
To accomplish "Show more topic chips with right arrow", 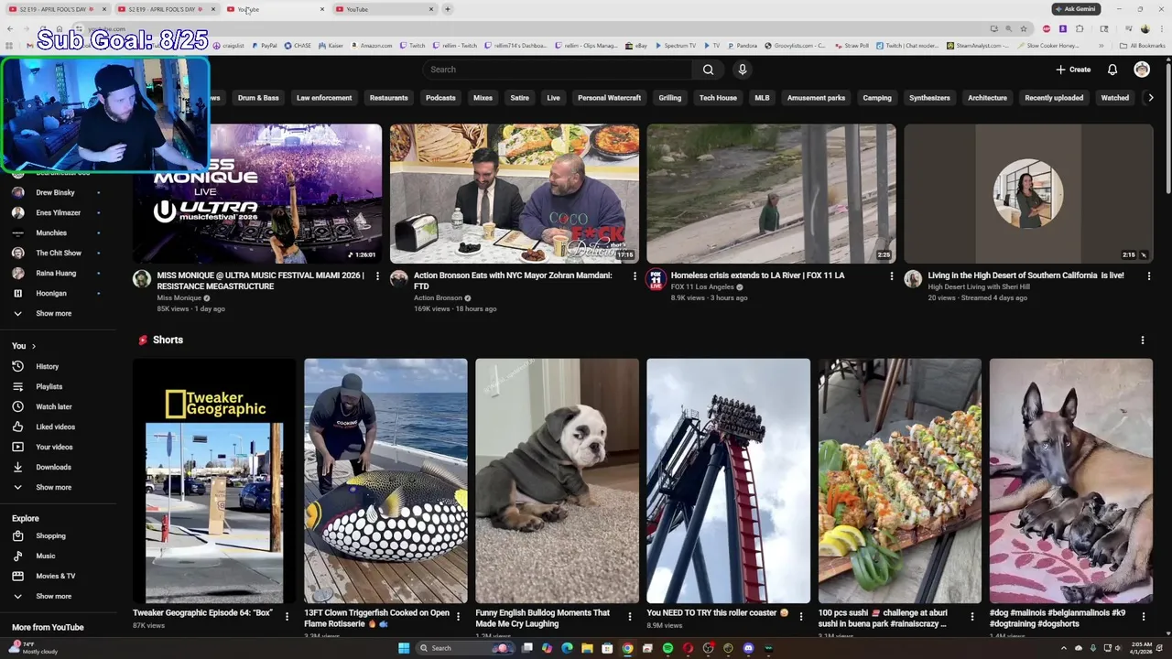I will [1151, 98].
